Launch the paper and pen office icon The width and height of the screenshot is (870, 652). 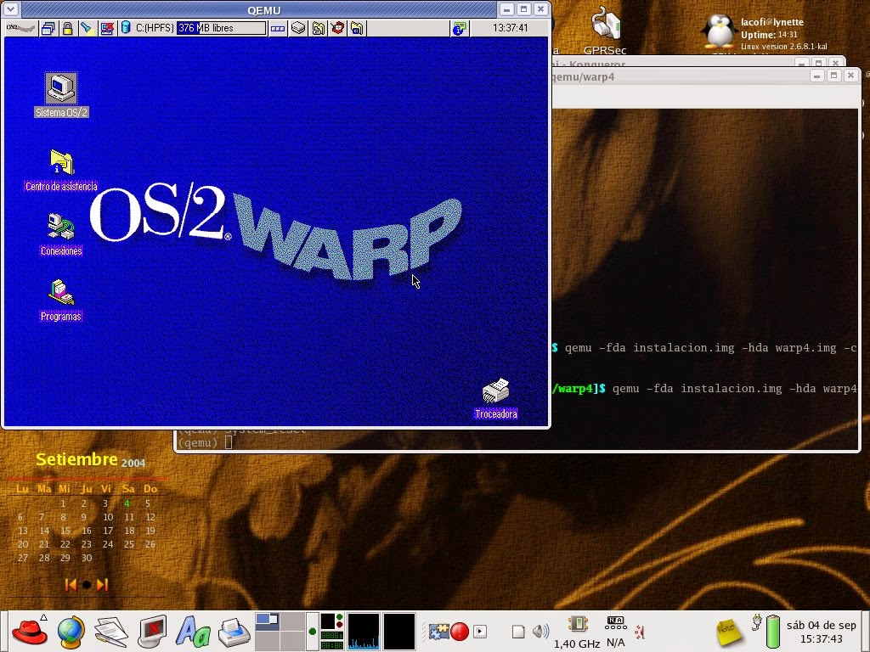click(x=111, y=632)
